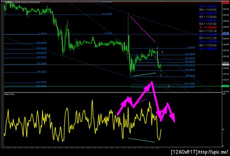Click the 100 value on the indicator scale
230x156 pixels.
(x=224, y=94)
